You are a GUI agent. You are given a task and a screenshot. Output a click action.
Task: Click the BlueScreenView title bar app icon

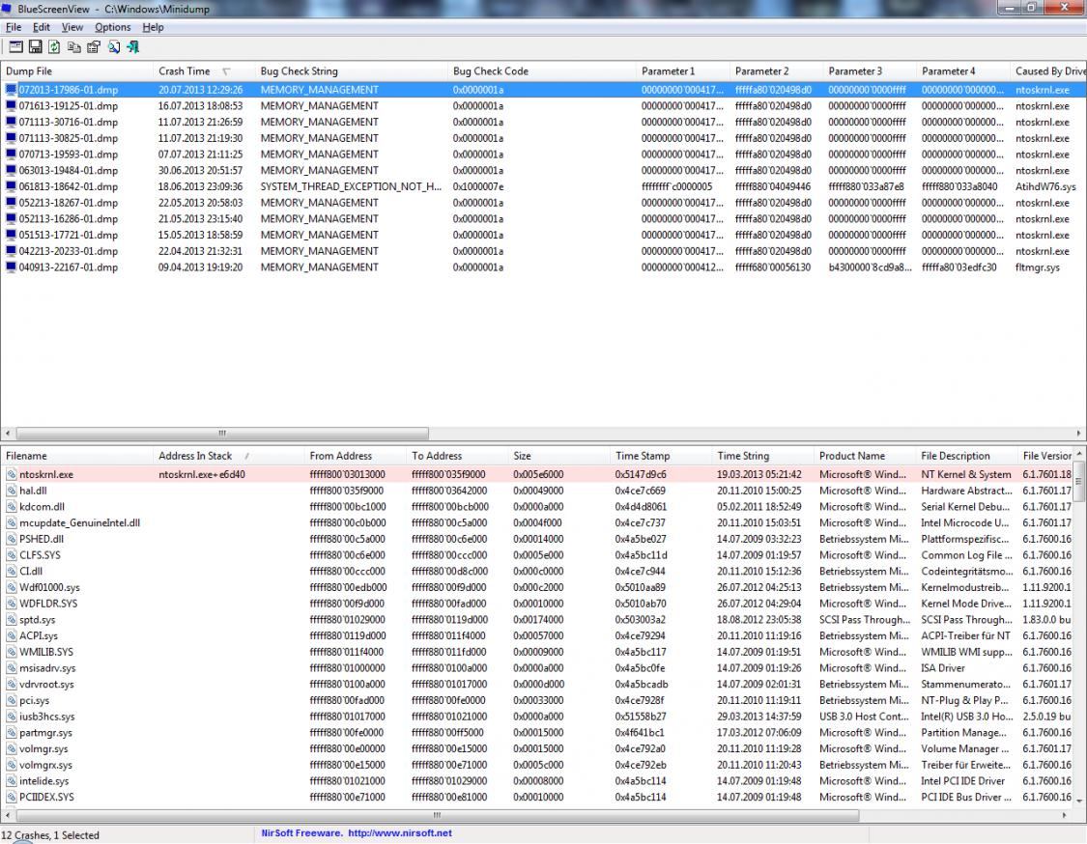pos(7,9)
